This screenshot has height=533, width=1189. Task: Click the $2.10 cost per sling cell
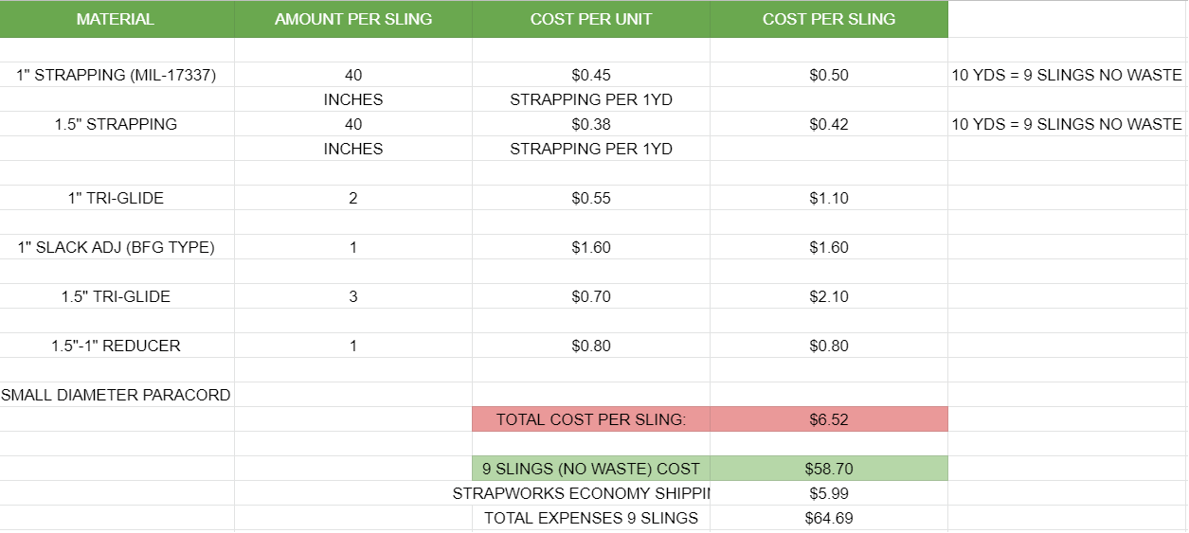[x=829, y=296]
